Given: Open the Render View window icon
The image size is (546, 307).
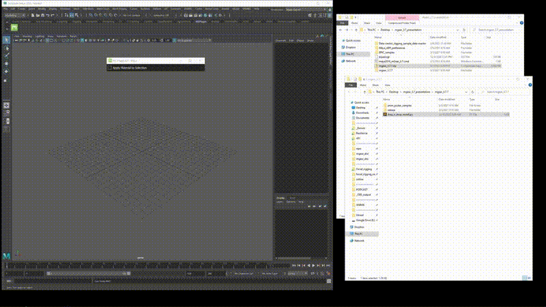Looking at the screenshot, I should point(186,15).
